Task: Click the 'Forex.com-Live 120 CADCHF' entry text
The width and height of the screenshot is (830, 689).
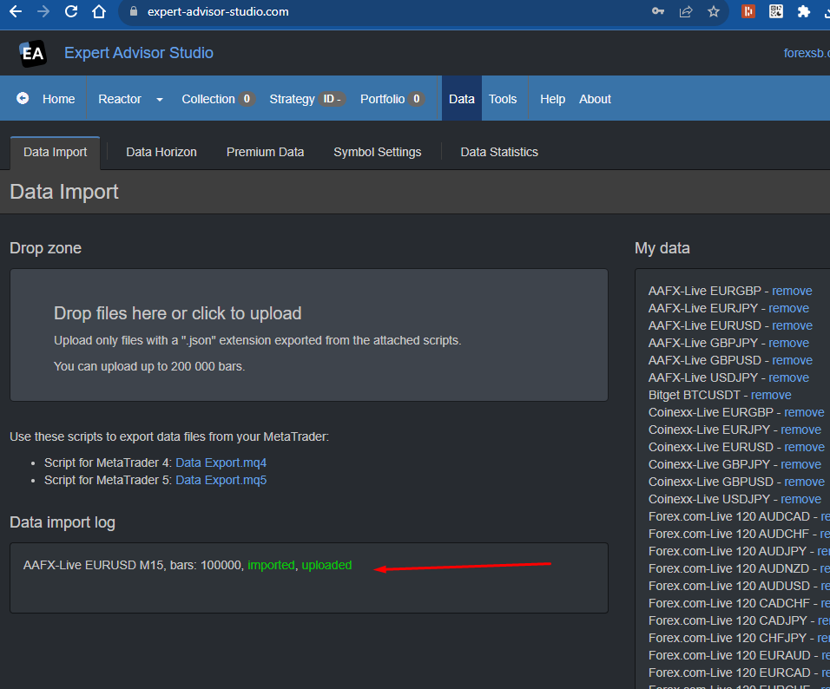Action: pyautogui.click(x=729, y=603)
